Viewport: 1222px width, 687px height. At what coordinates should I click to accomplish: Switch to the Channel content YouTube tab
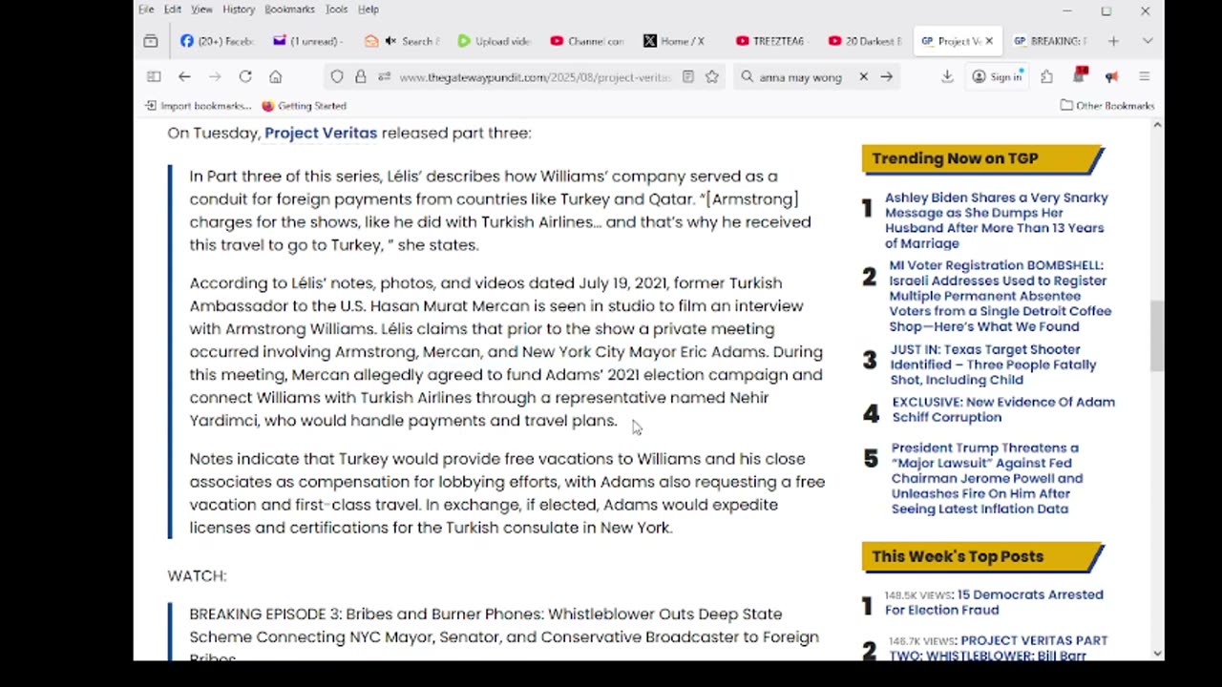pyautogui.click(x=585, y=41)
